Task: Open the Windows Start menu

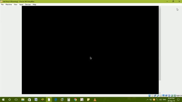Action: tap(3, 99)
